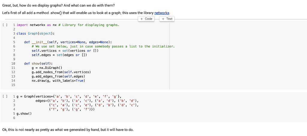
Task: Insert a new Code cell
Action: tap(146, 19)
